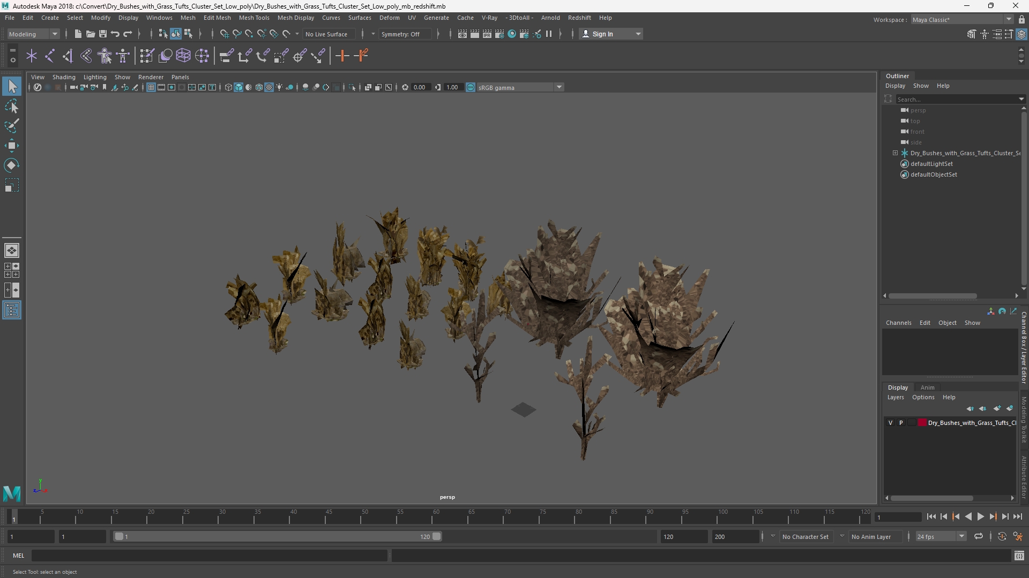Open the Edit Mesh menu
The height and width of the screenshot is (578, 1029).
point(217,18)
